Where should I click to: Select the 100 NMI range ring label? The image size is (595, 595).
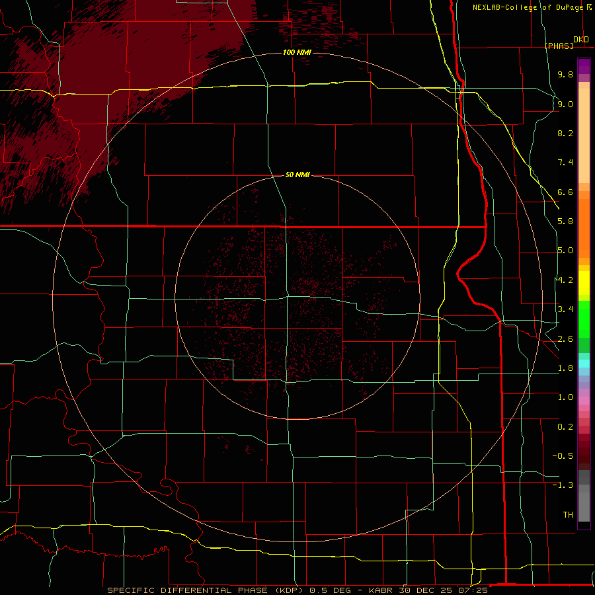(x=297, y=52)
